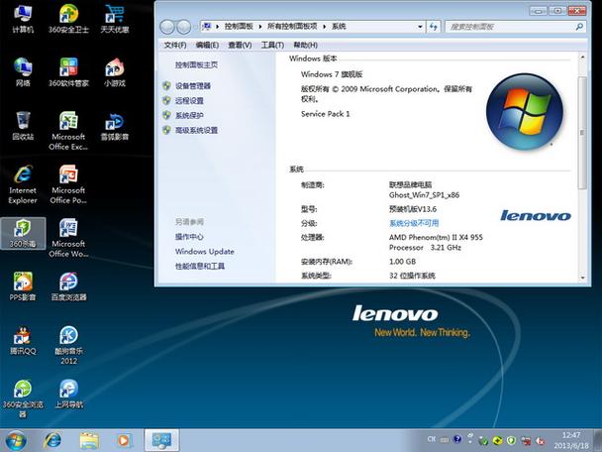Open Windows Update from the sidebar

[x=204, y=252]
